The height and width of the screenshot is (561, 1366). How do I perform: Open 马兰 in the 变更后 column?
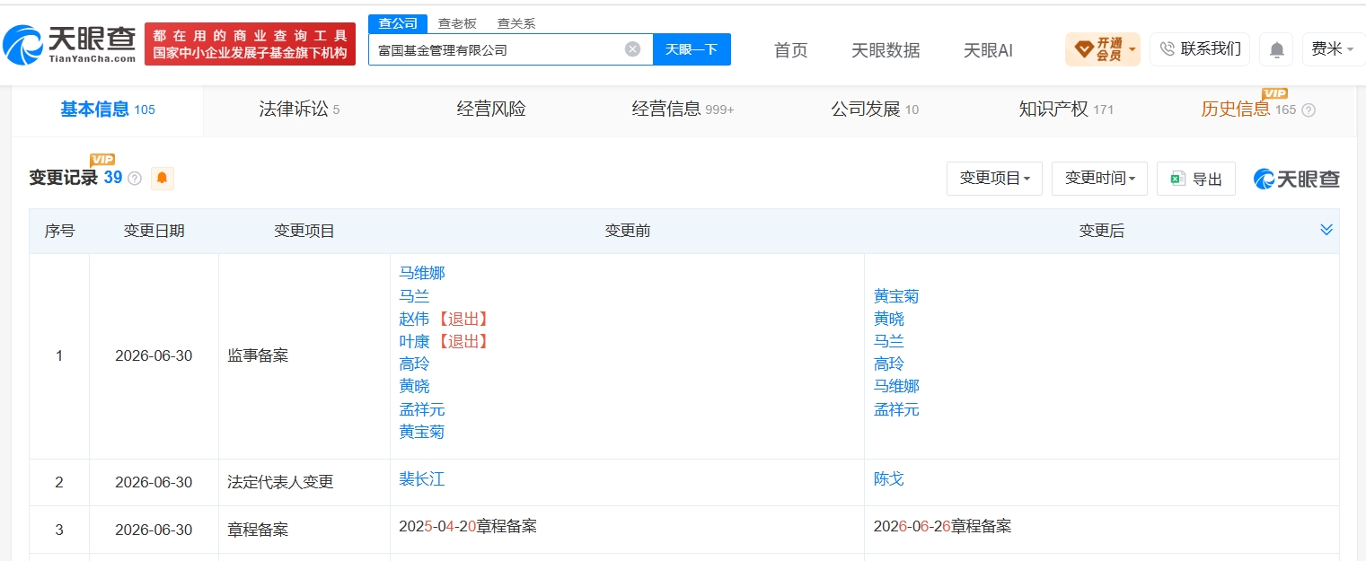click(x=888, y=341)
